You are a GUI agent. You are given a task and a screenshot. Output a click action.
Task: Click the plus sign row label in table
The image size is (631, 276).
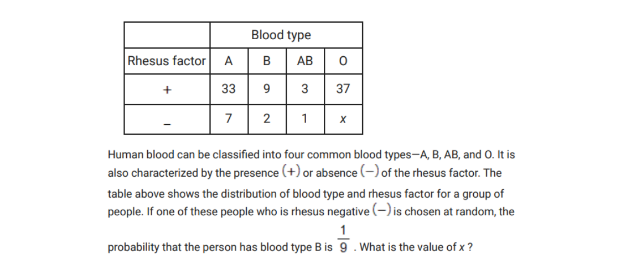click(167, 89)
